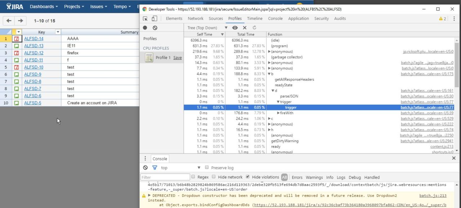Open the issue type column filter dropdown
The height and width of the screenshot is (208, 461).
click(18, 32)
